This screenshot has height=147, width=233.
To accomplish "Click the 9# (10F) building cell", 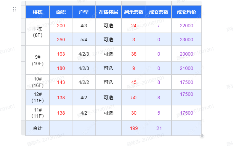I will pyautogui.click(x=38, y=60).
